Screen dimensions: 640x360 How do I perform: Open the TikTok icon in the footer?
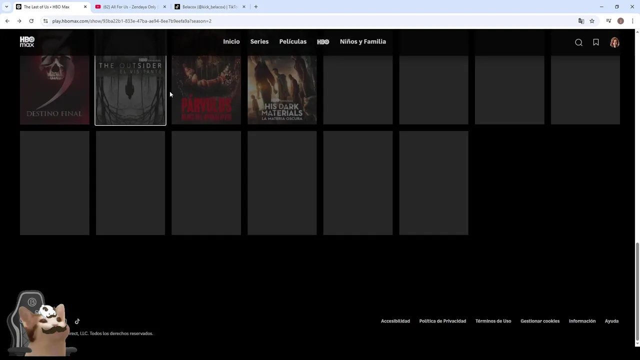(x=77, y=321)
